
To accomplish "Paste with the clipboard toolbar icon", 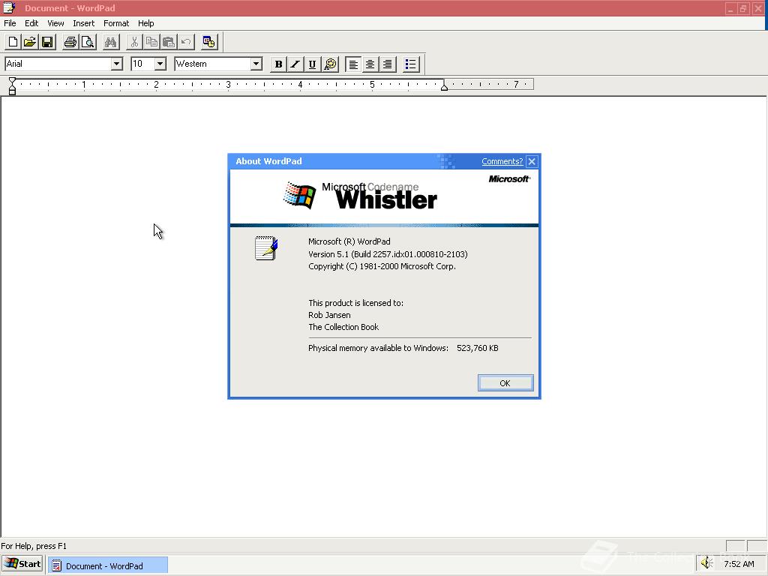I will tap(169, 42).
